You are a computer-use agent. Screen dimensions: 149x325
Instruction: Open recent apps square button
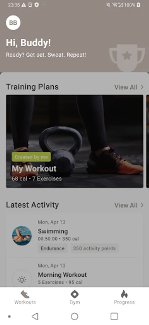pos(114,316)
